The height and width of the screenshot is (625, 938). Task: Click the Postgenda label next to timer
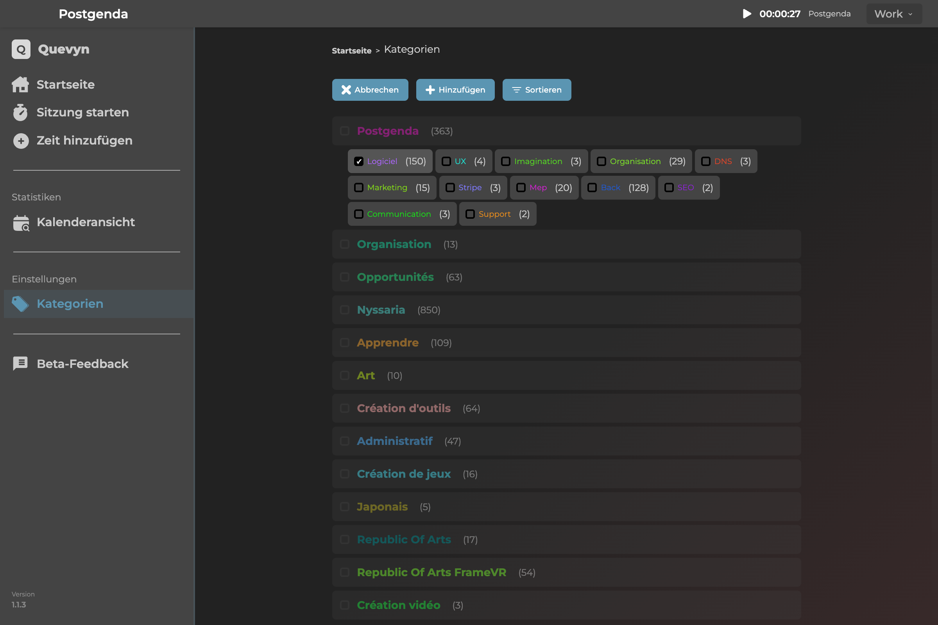829,14
